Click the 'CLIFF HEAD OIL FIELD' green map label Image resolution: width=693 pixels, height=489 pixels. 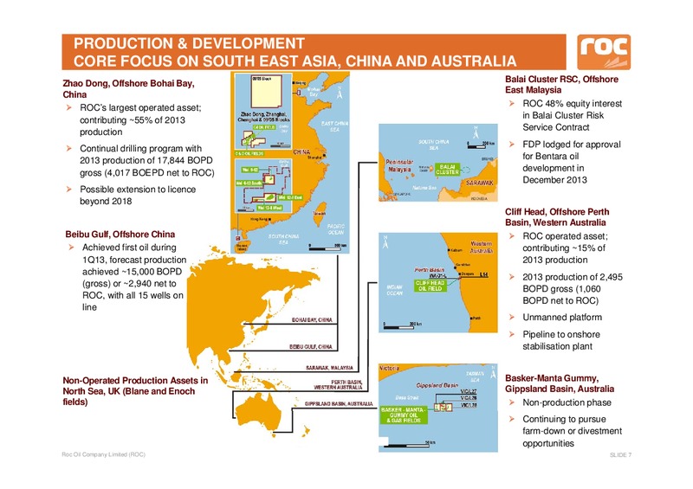click(x=430, y=286)
